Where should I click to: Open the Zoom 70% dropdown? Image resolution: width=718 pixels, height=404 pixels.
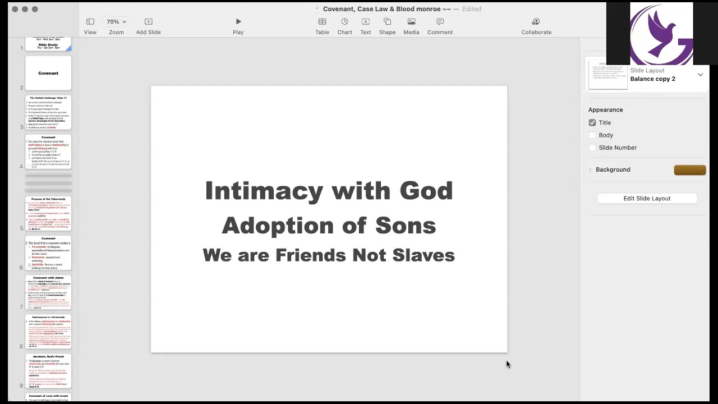pos(116,21)
